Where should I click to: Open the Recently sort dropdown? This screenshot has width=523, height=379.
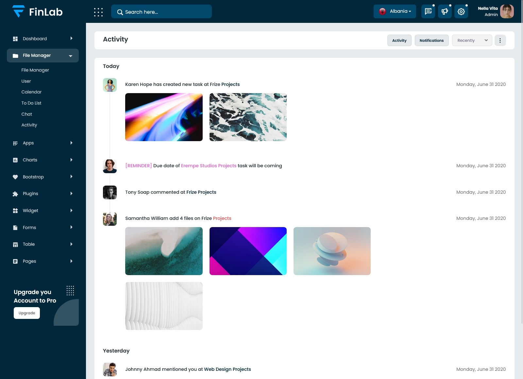[472, 41]
